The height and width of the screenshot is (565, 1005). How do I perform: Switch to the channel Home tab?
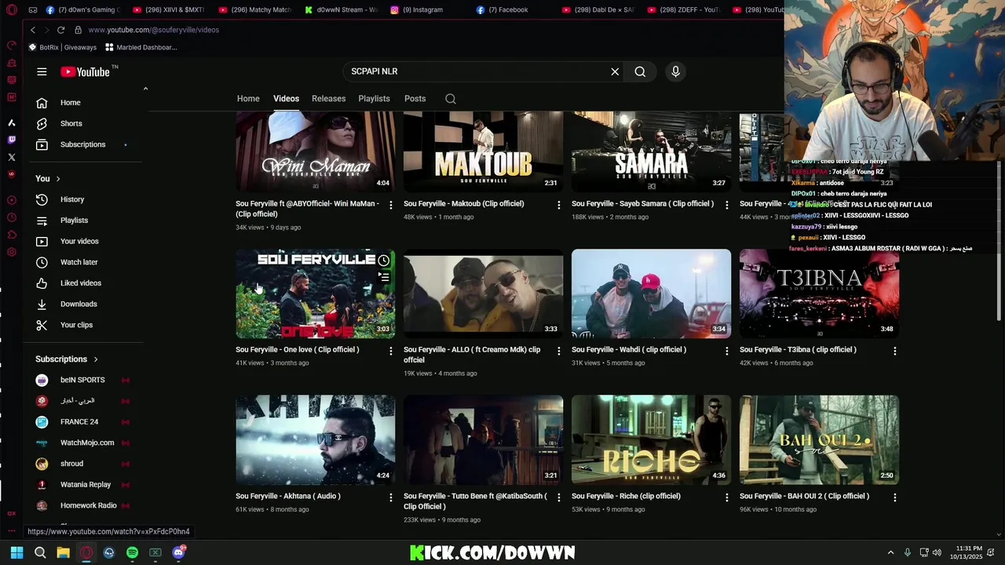click(248, 99)
